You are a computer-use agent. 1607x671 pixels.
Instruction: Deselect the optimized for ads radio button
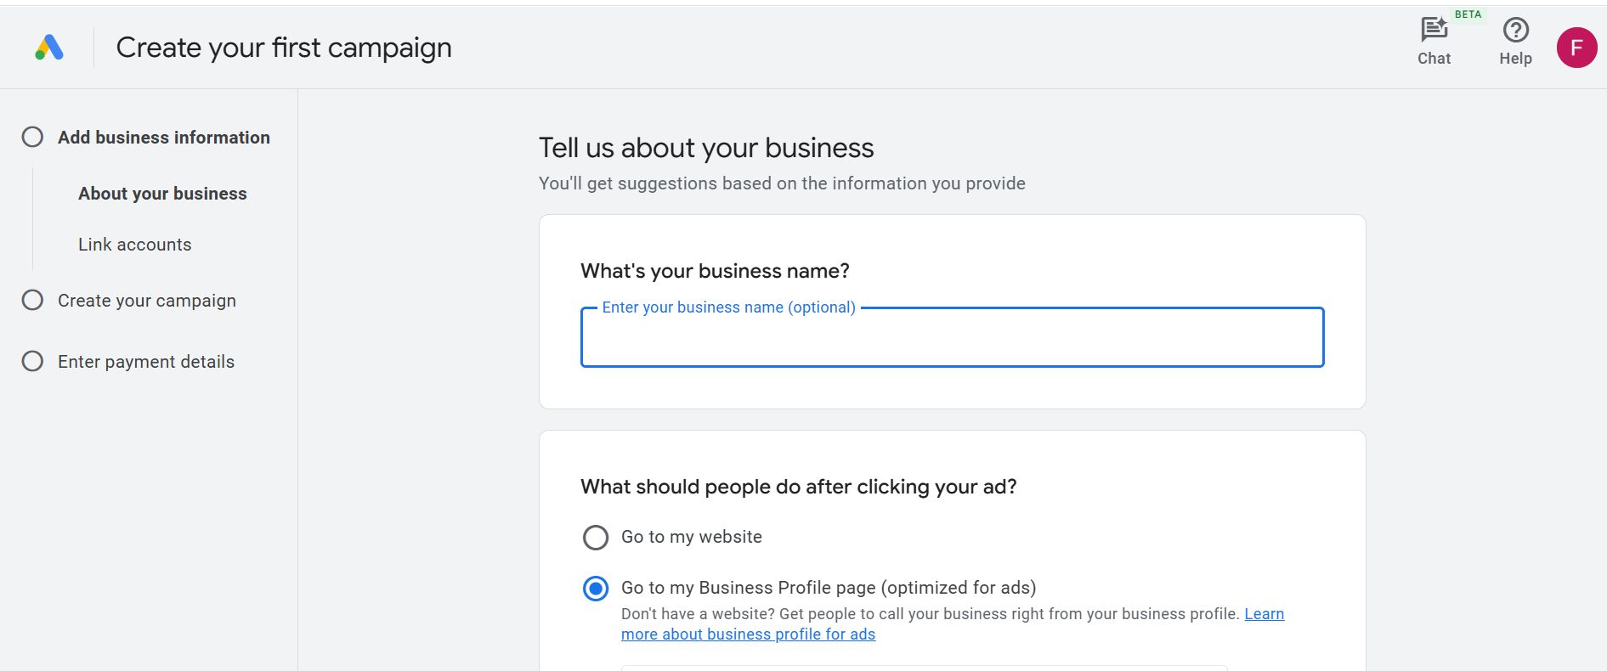(x=596, y=588)
